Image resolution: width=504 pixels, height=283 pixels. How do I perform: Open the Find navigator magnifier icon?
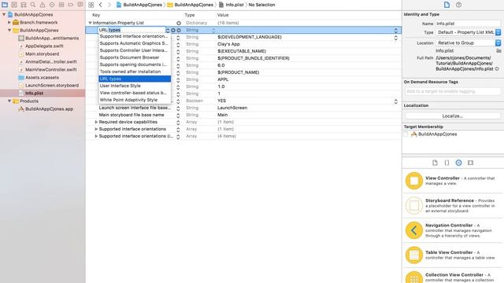(33, 5)
